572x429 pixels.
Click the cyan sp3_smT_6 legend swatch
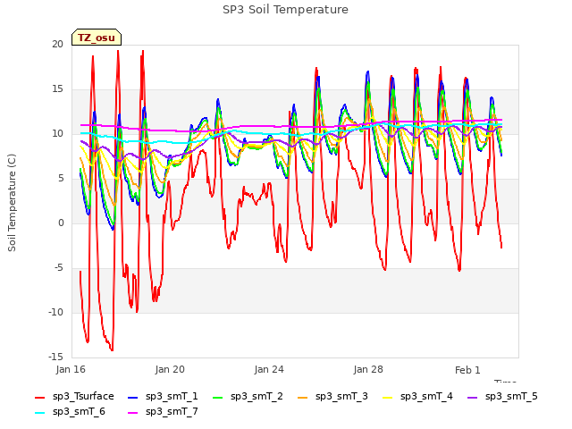[39, 413]
